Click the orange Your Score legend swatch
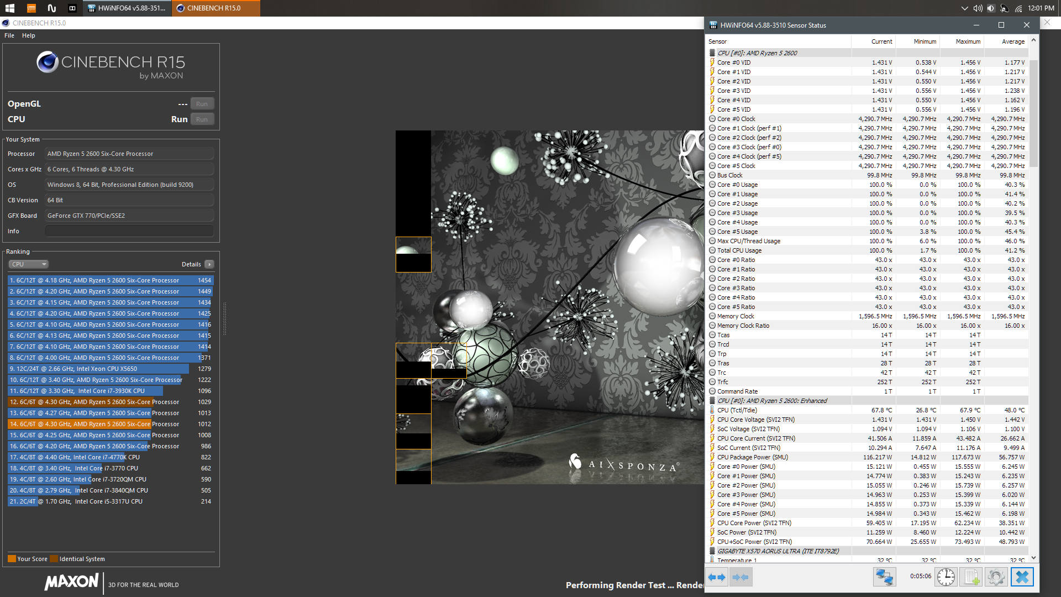The height and width of the screenshot is (597, 1061). click(x=12, y=559)
